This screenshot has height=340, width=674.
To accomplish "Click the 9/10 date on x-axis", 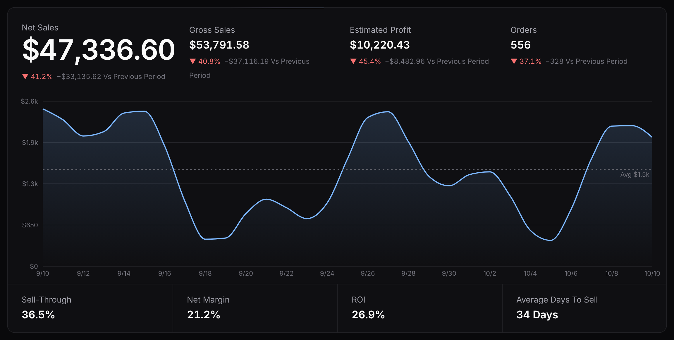I will click(x=43, y=273).
